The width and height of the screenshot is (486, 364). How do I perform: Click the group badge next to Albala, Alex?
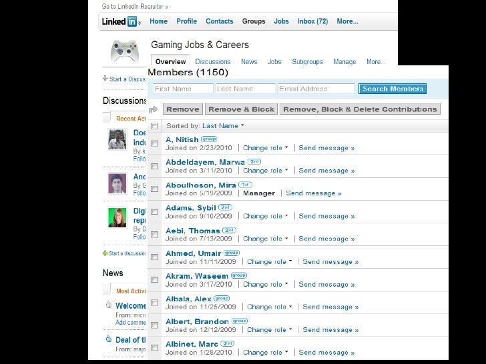coord(222,299)
